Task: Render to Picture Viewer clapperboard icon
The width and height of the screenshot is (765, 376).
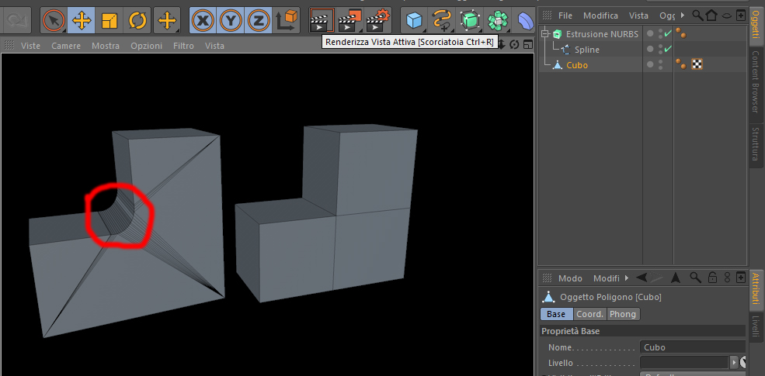Action: click(x=349, y=20)
